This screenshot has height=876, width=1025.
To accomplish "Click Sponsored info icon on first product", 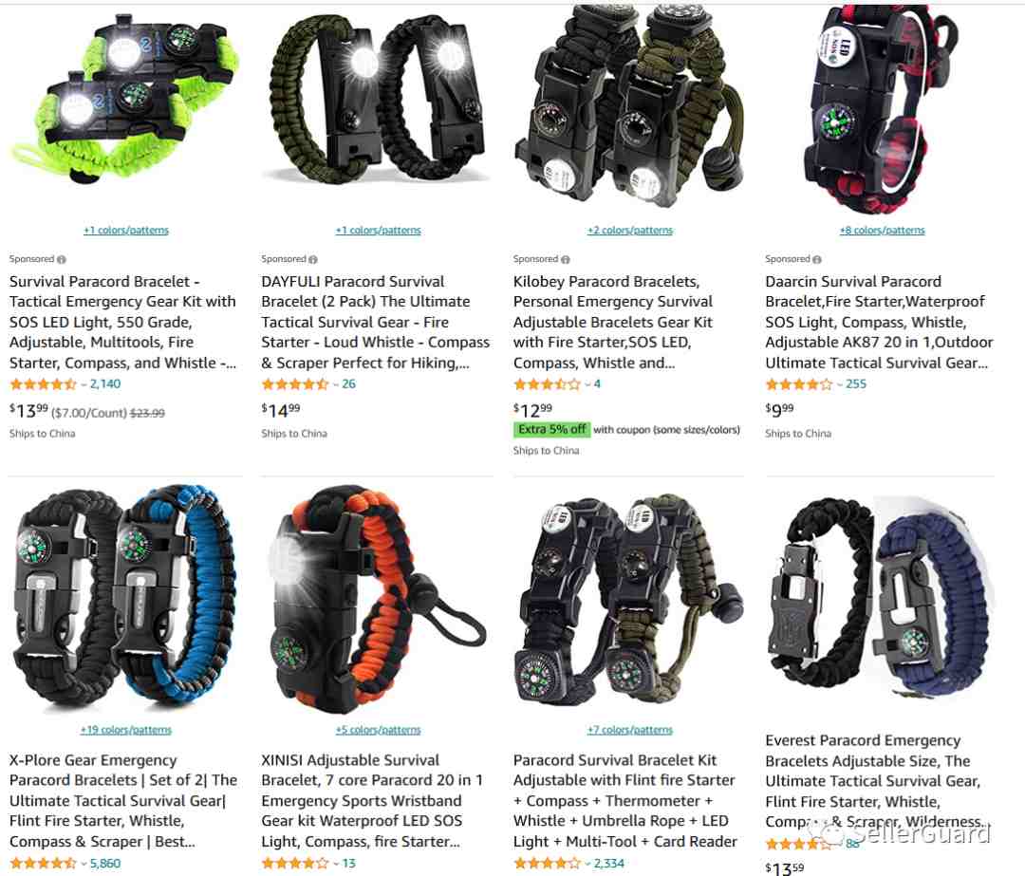I will (x=62, y=259).
